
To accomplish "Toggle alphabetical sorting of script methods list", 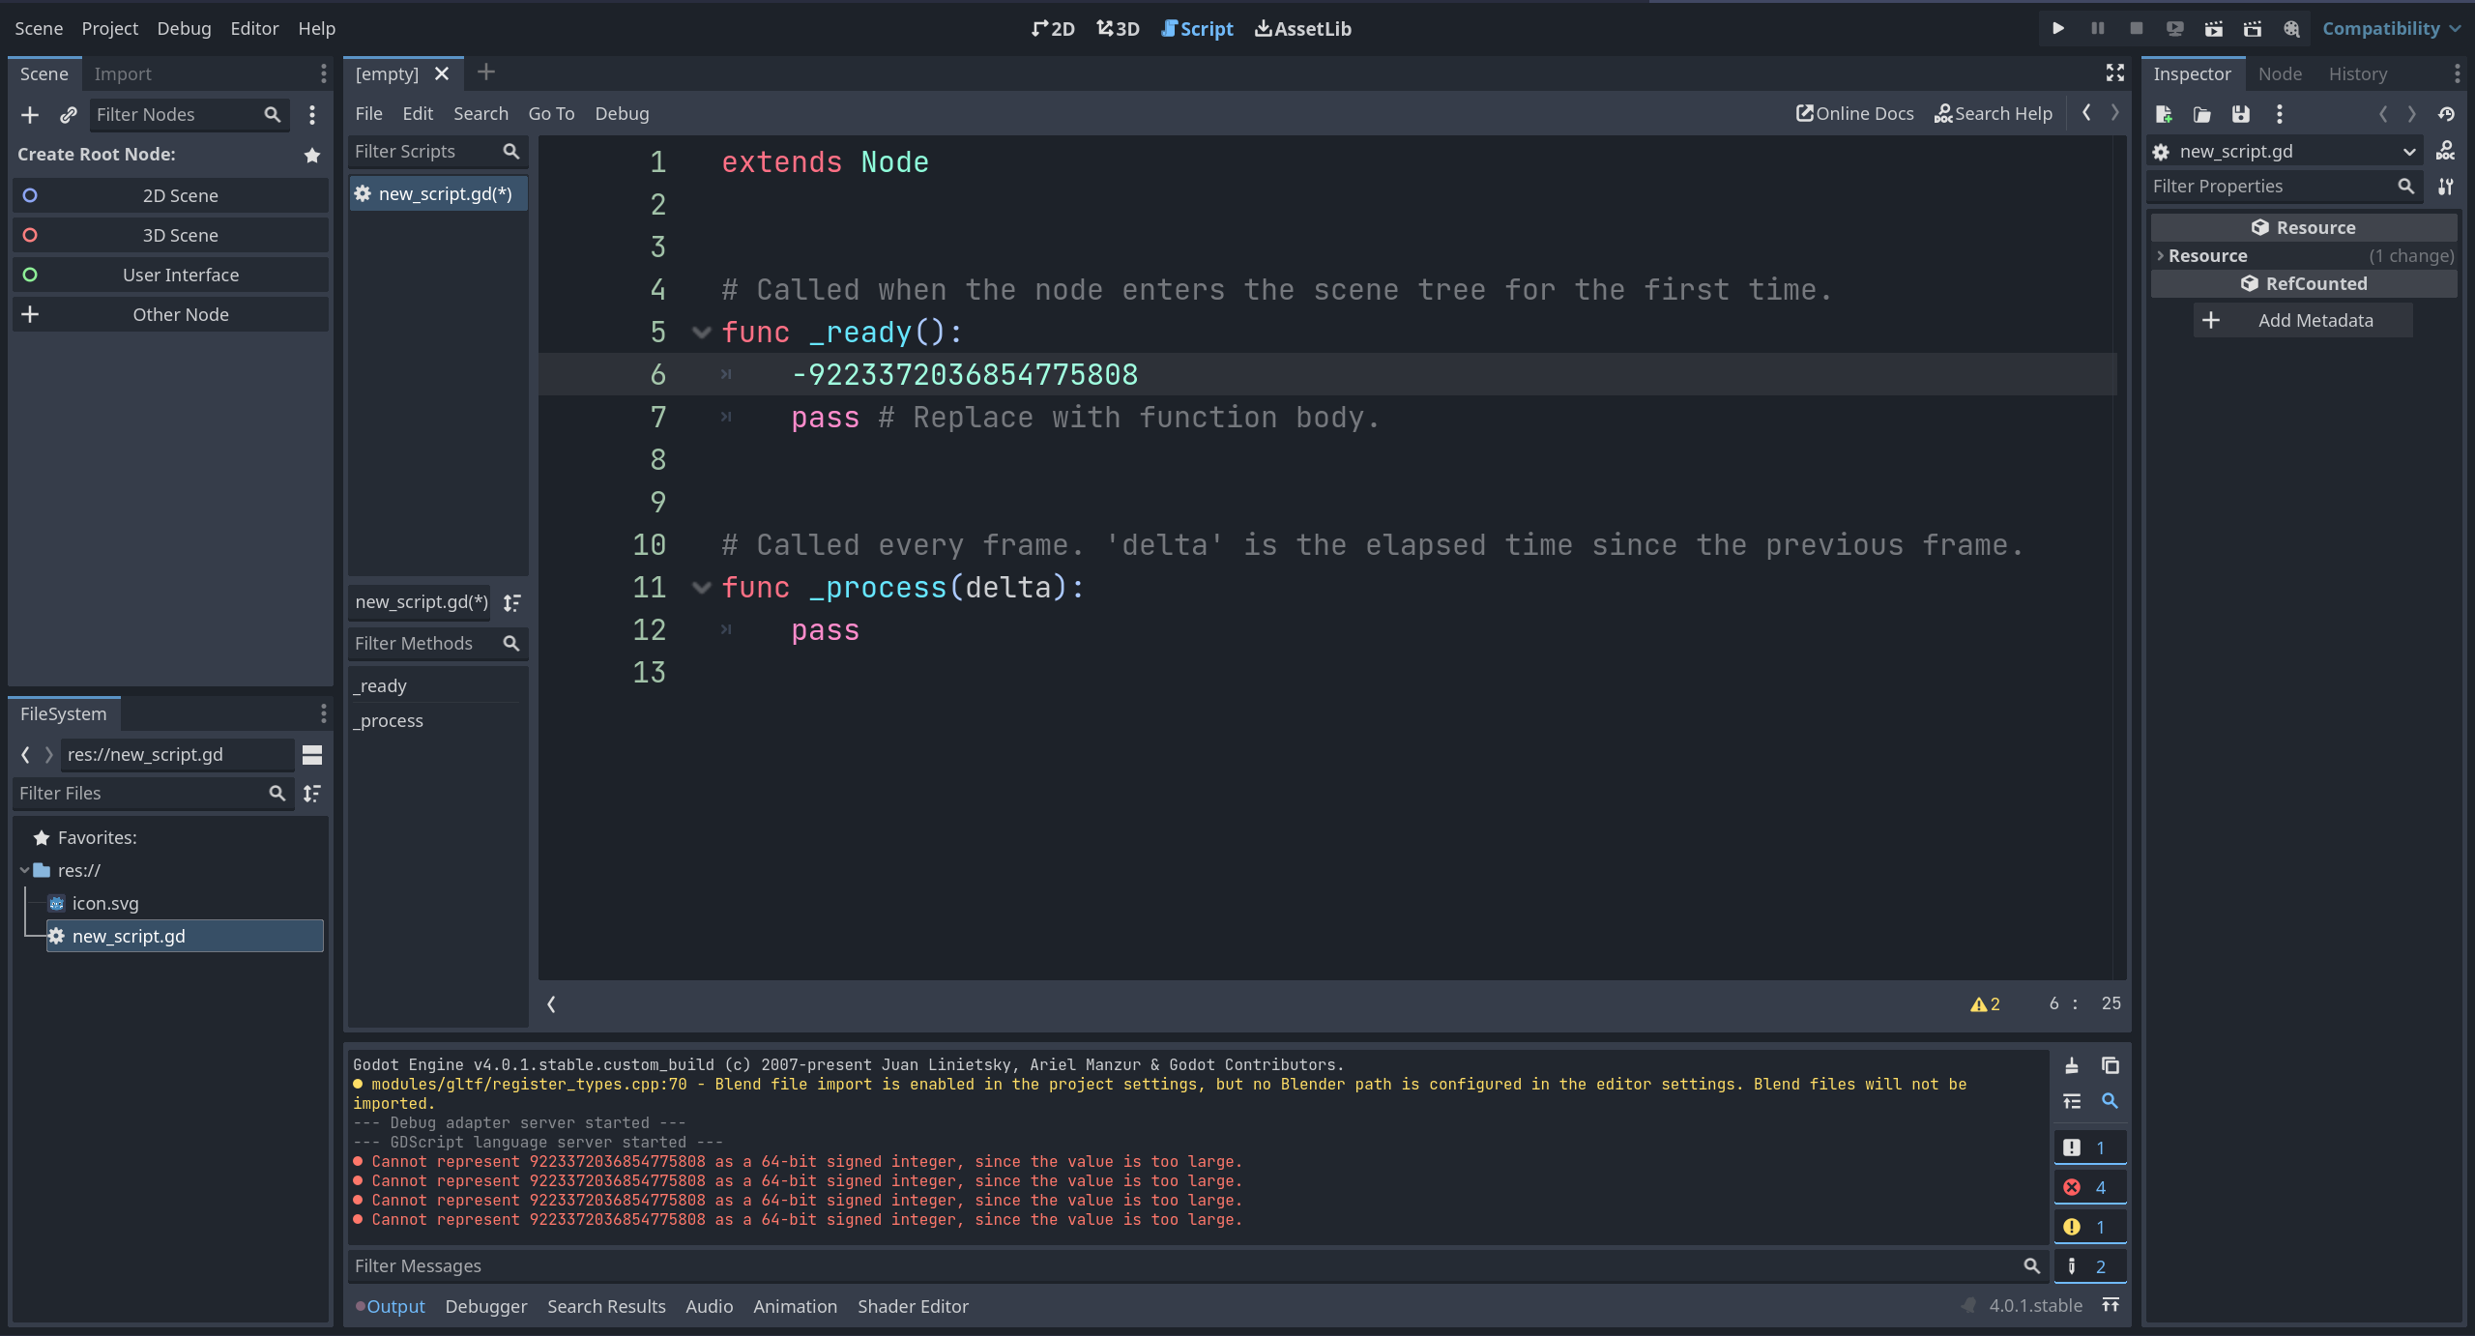I will click(512, 601).
